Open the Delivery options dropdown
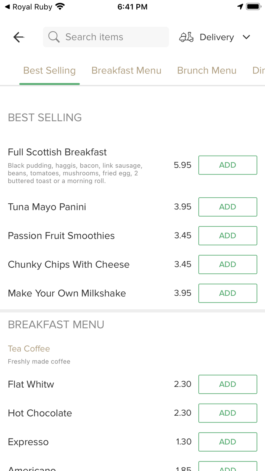 click(246, 37)
